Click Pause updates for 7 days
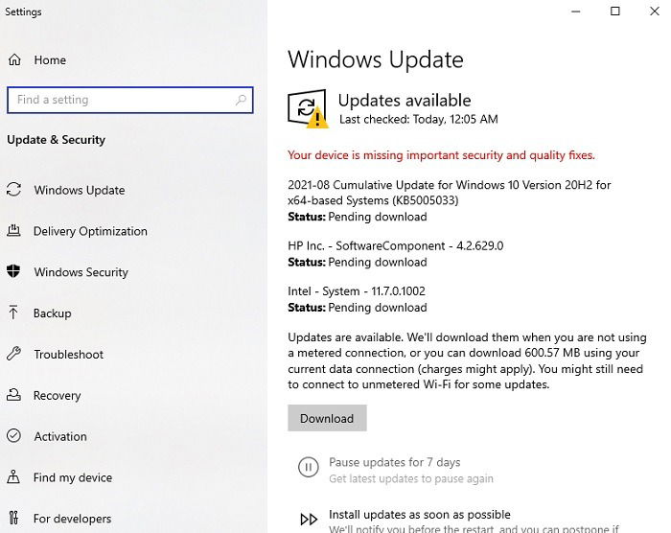This screenshot has height=533, width=671. click(x=395, y=462)
